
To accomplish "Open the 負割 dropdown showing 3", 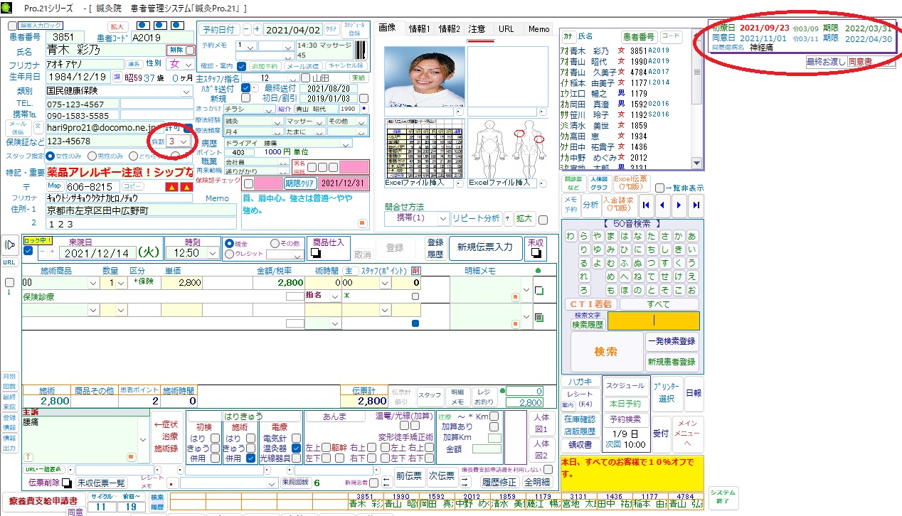I will (184, 141).
